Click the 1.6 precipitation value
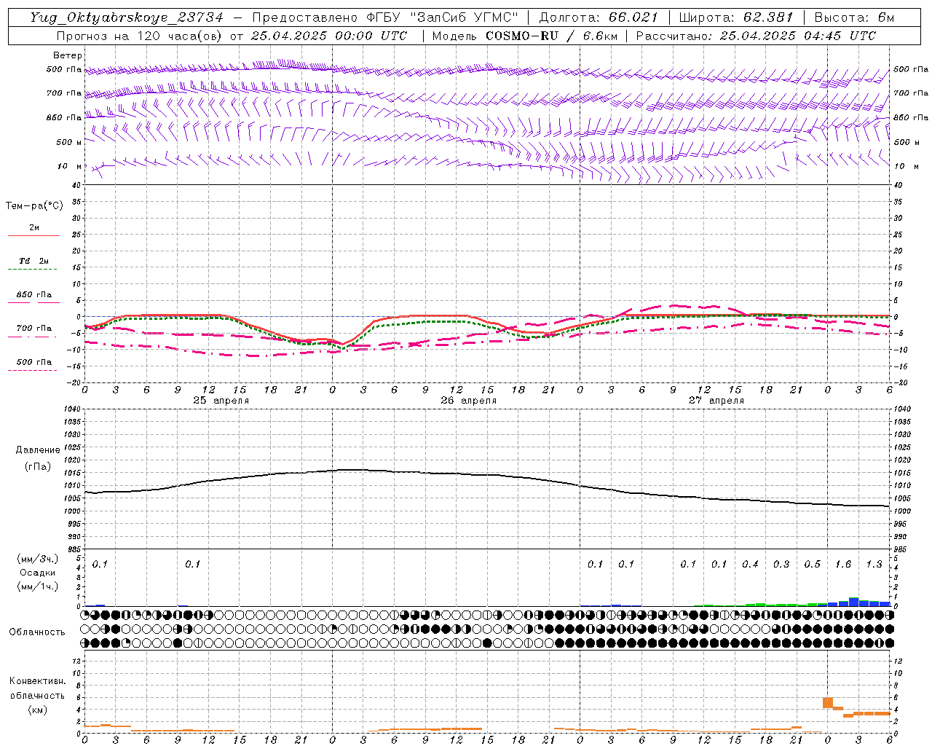The height and width of the screenshot is (746, 932). pyautogui.click(x=843, y=565)
